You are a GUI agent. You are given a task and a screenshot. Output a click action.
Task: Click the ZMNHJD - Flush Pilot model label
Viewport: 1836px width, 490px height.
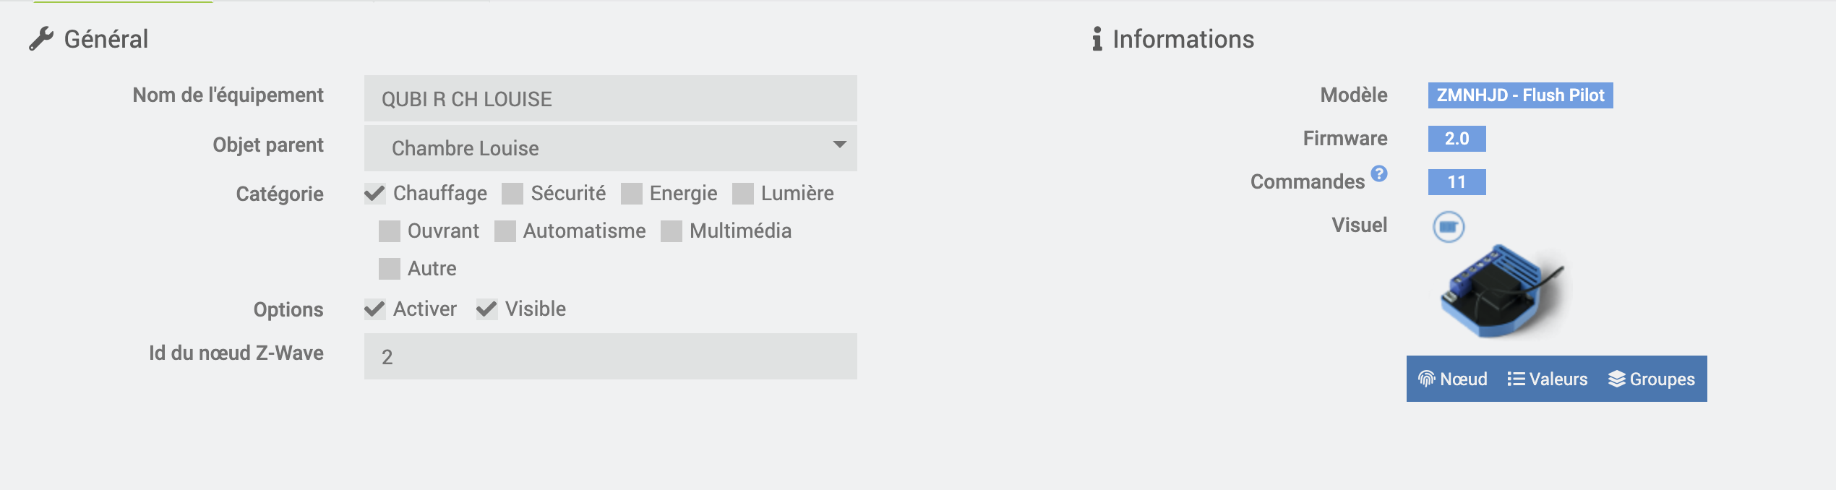(1520, 95)
